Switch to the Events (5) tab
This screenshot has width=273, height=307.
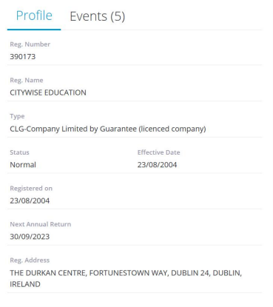pyautogui.click(x=98, y=16)
